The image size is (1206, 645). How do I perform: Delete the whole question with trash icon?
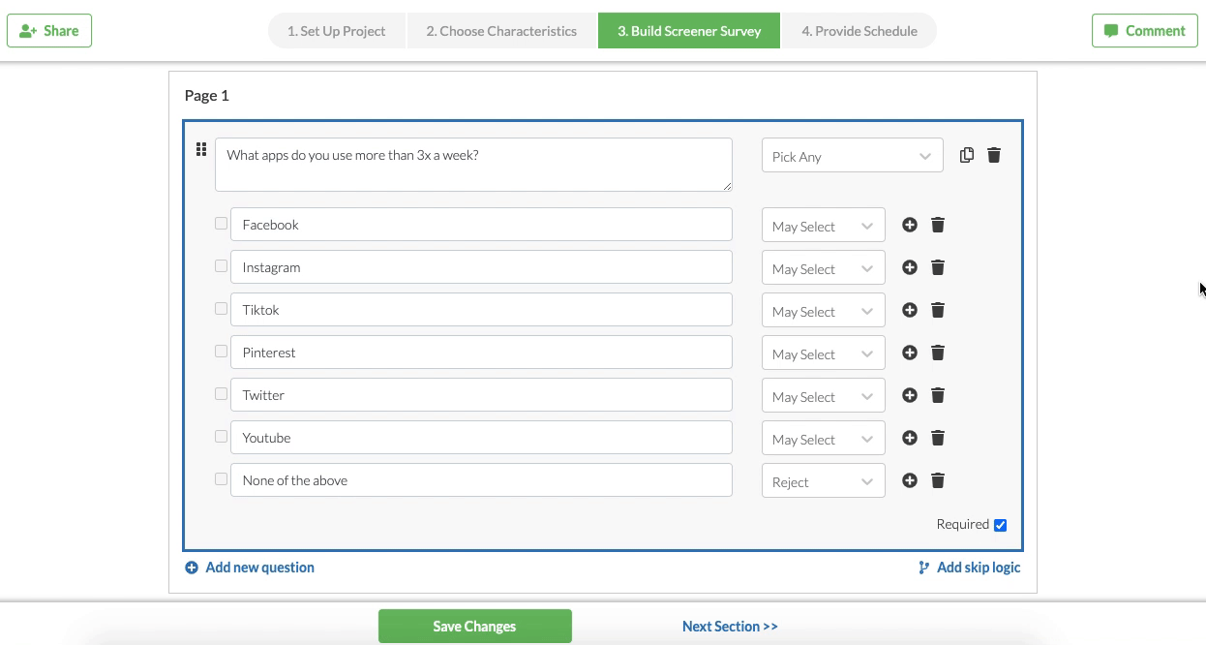click(x=994, y=155)
